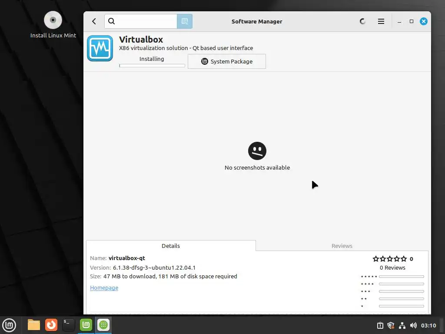Click the package name virtualbox-qt

click(x=126, y=258)
